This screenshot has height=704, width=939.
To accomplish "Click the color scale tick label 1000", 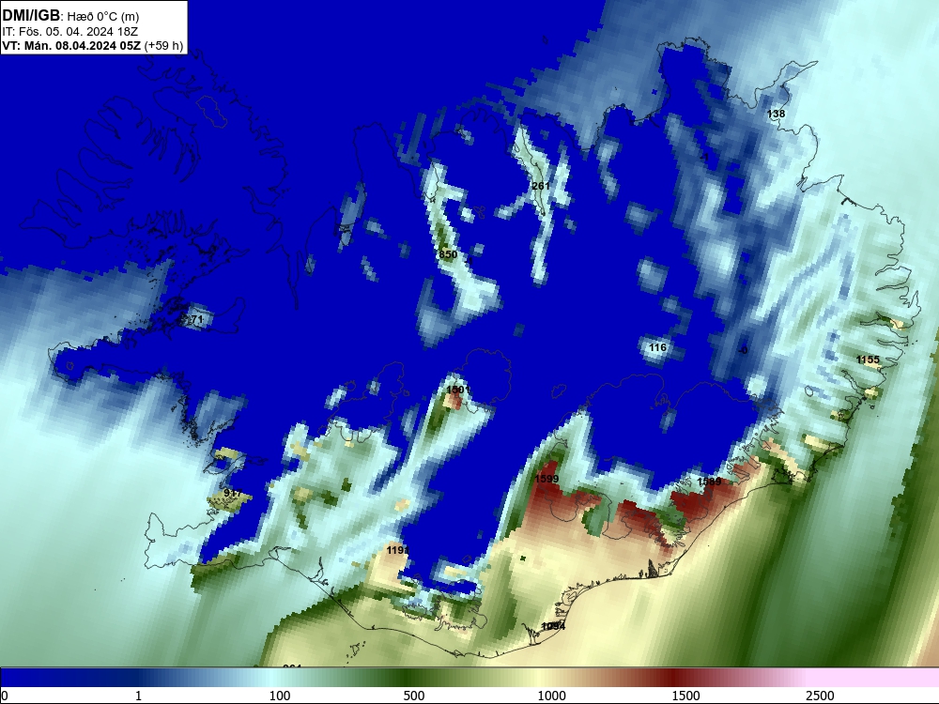I will 551,696.
